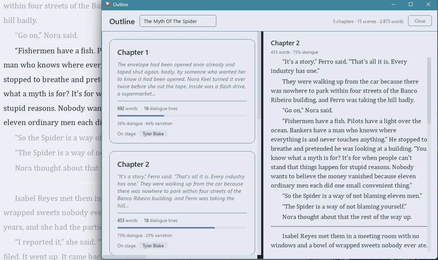Edit the title field 'The Myth Of The Spider'
This screenshot has height=260, width=438.
(x=178, y=21)
